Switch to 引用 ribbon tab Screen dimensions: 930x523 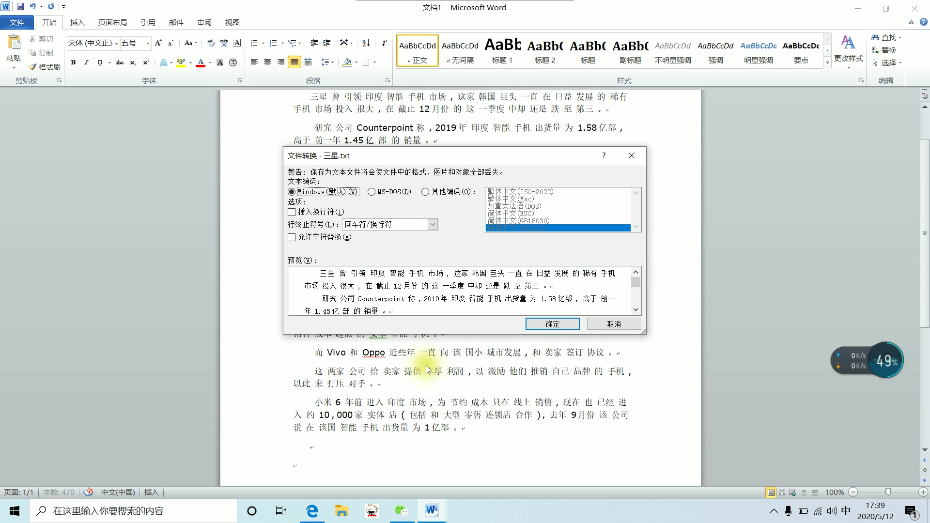pyautogui.click(x=148, y=22)
